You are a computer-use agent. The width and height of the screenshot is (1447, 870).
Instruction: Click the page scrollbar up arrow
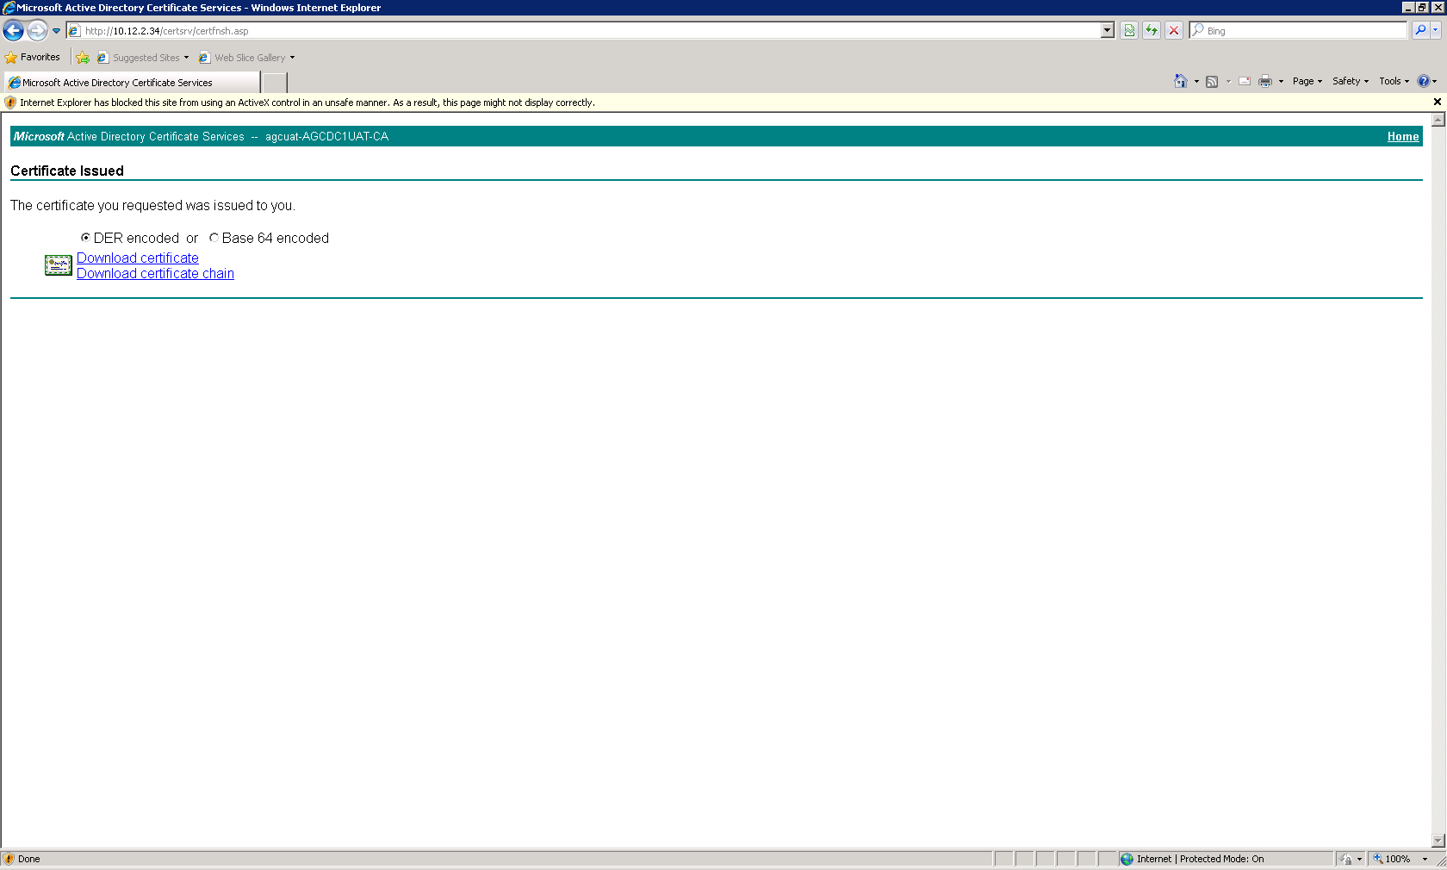[1438, 120]
